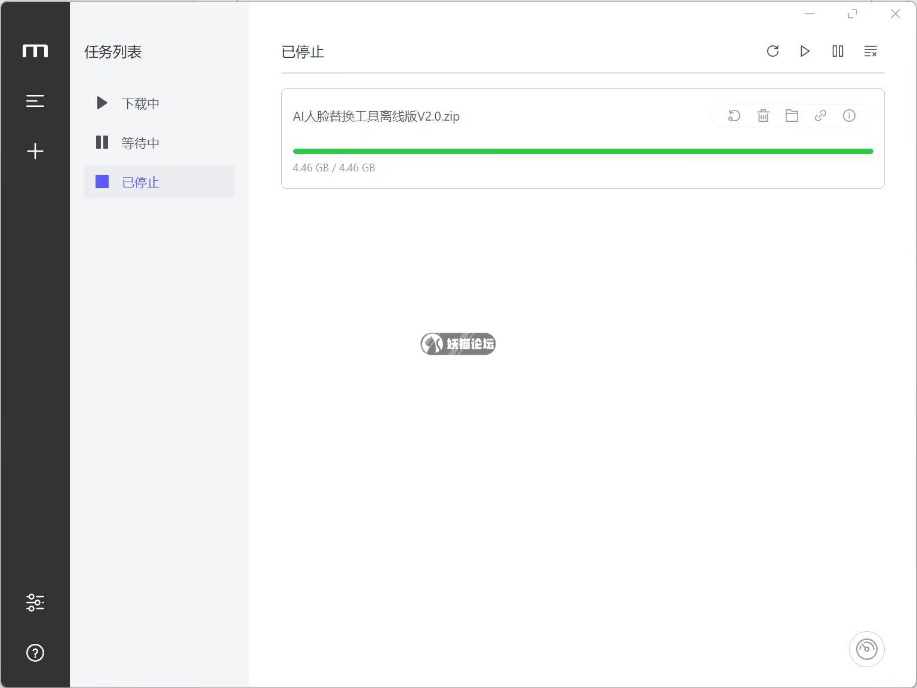Minimize the Motrix window

point(810,14)
